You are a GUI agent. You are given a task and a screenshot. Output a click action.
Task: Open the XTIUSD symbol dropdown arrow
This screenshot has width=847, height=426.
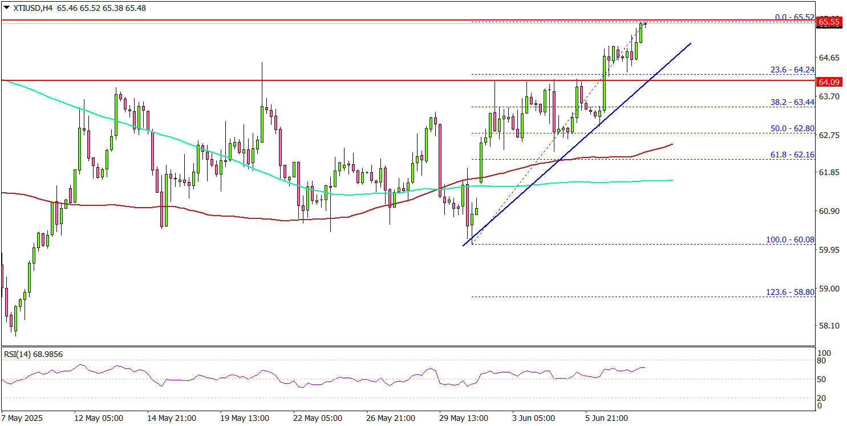click(6, 9)
